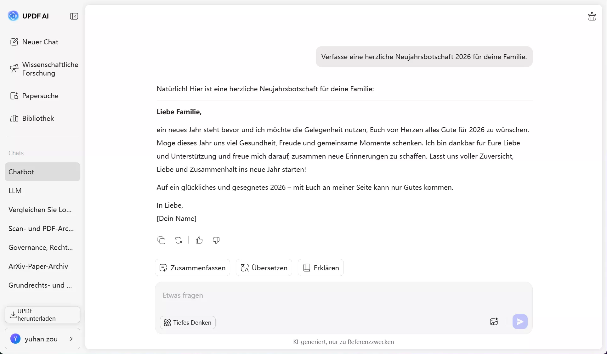
Task: Give a thumbs down to the response
Action: (x=216, y=240)
